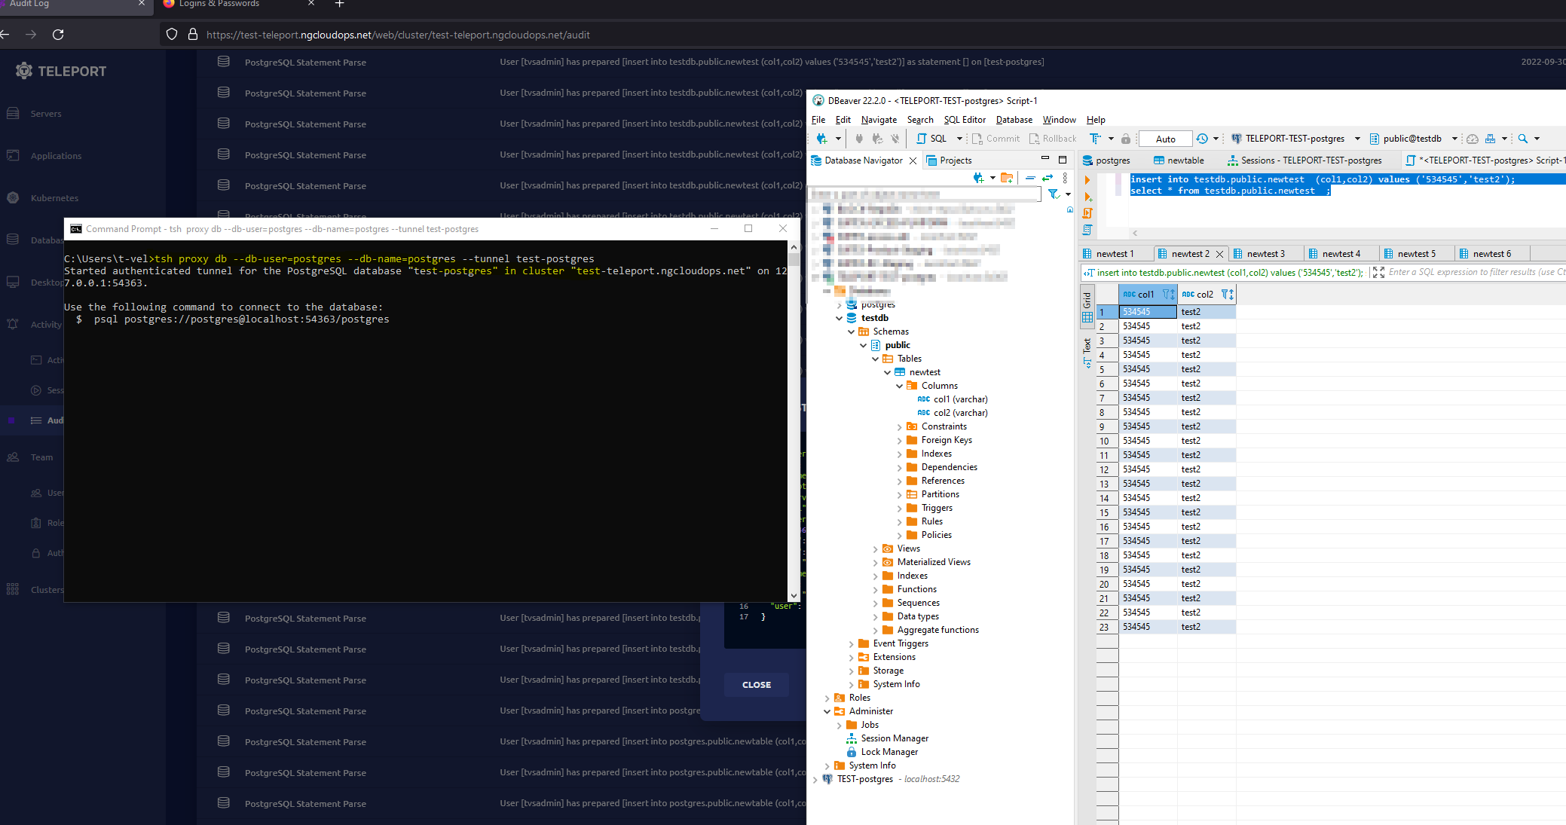
Task: Click the dashboard gauge icon in toolbar
Action: pyautogui.click(x=1472, y=139)
